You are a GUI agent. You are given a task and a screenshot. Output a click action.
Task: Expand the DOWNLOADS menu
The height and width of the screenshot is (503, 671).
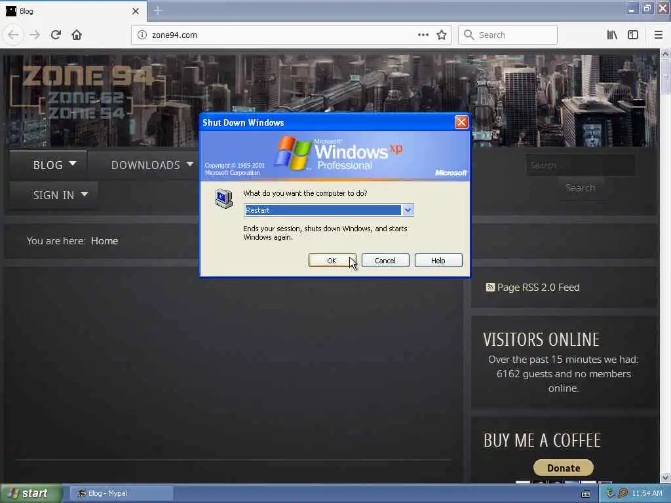[152, 165]
